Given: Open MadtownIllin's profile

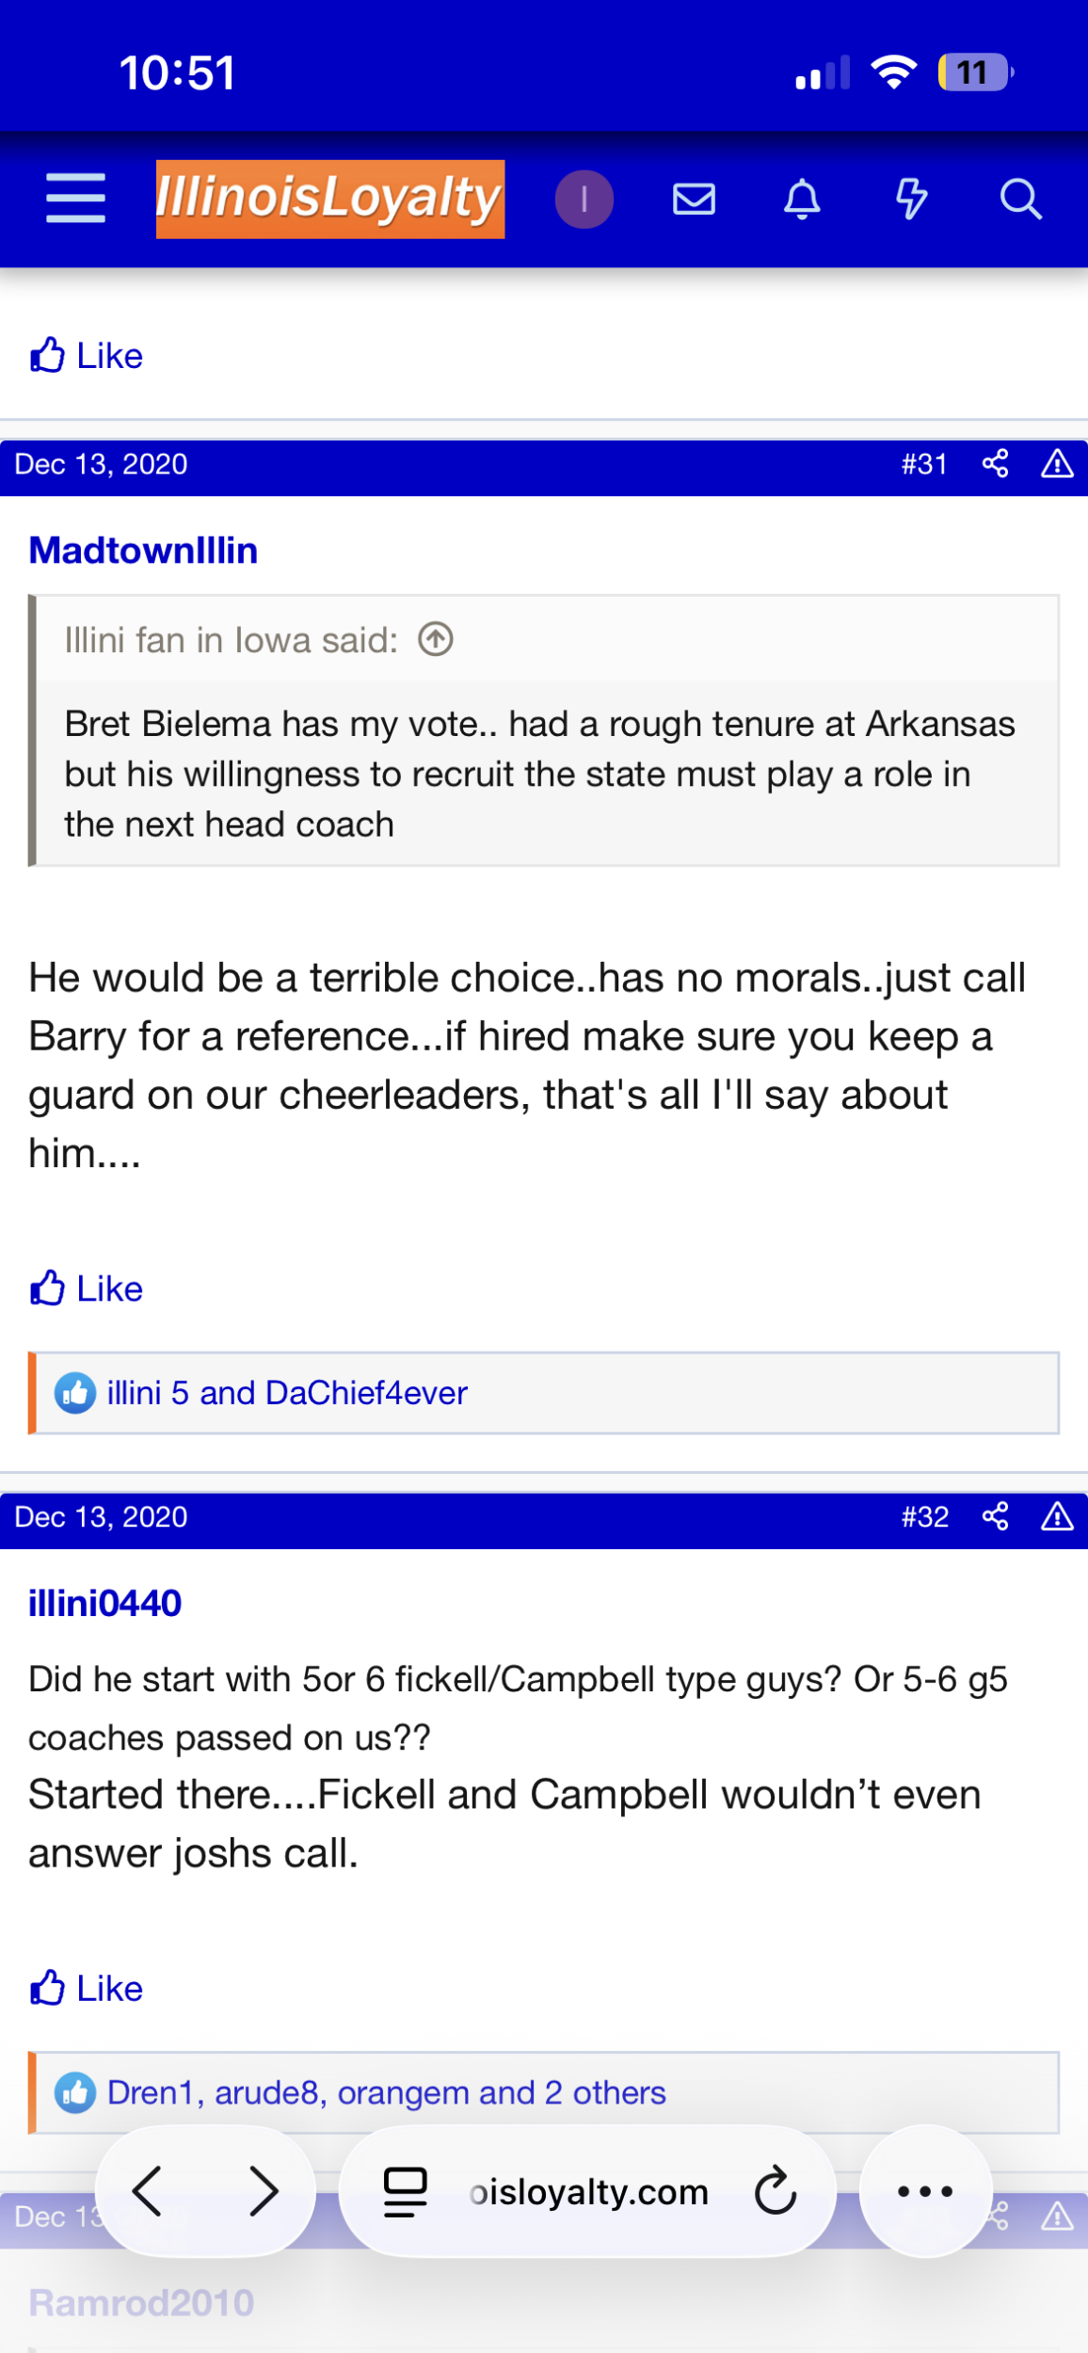Looking at the screenshot, I should pos(143,551).
